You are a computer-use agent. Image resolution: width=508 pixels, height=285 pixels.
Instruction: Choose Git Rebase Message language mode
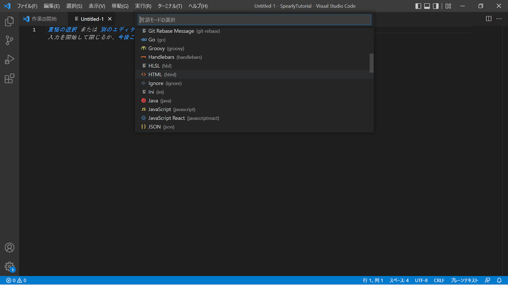254,31
